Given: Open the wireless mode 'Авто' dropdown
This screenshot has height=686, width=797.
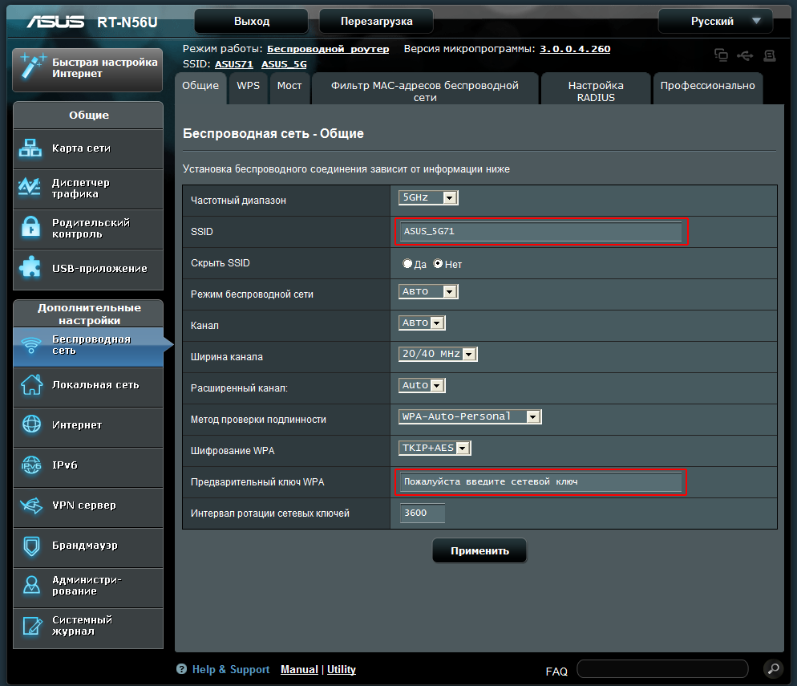Looking at the screenshot, I should pyautogui.click(x=428, y=291).
